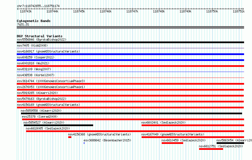Click the 118746k ruler position
The width and height of the screenshot is (252, 160).
(x=106, y=11)
